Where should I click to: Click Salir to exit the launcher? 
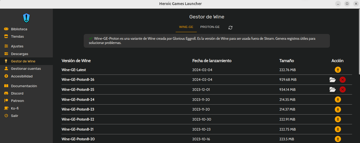(x=15, y=116)
